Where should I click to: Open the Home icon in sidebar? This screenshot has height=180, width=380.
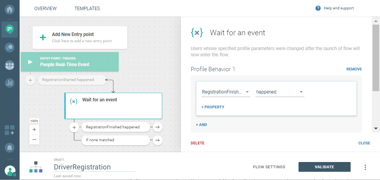9,8
